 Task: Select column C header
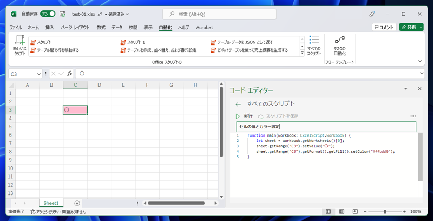(75, 85)
